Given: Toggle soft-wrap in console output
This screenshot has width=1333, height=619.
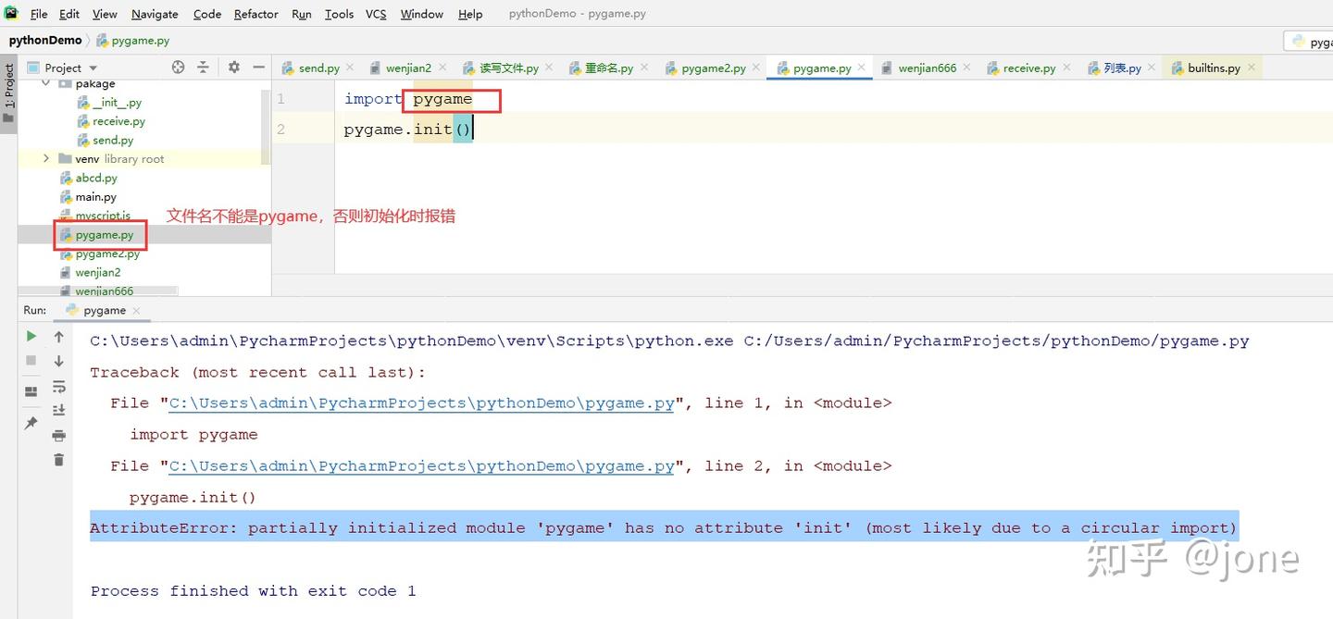Looking at the screenshot, I should (x=58, y=387).
